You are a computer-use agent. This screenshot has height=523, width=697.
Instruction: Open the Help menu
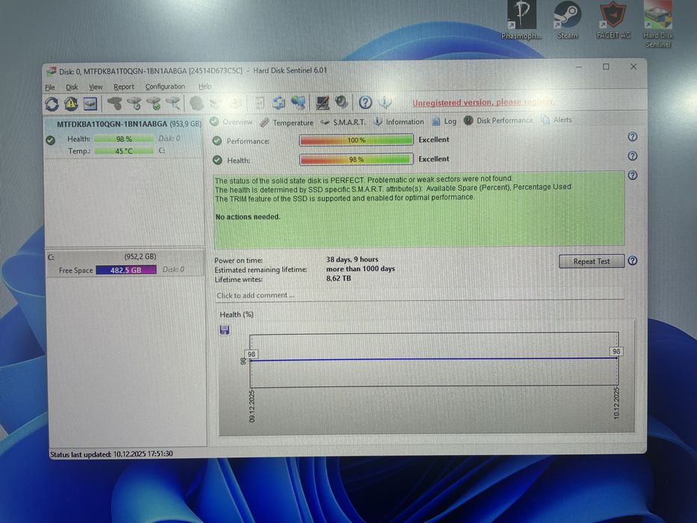tap(205, 86)
